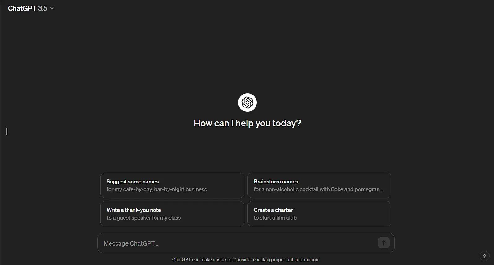494x265 pixels.
Task: Select the 'Brainstorm names' prompt card
Action: click(x=319, y=185)
